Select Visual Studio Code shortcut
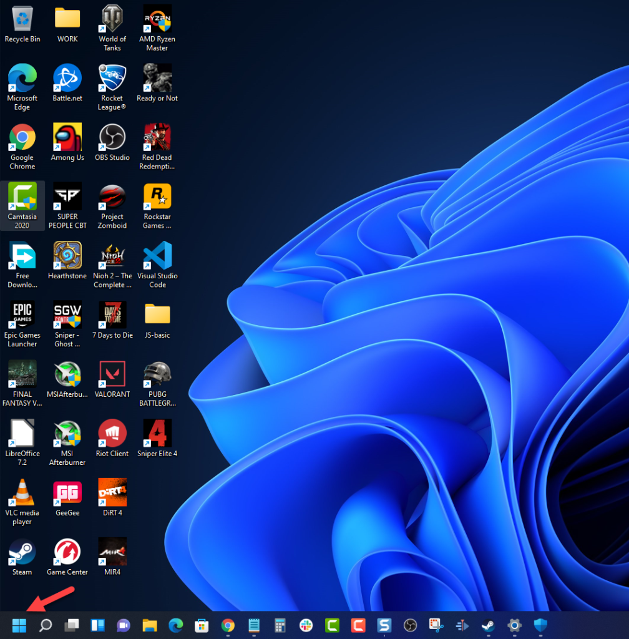629x639 pixels. click(x=157, y=265)
